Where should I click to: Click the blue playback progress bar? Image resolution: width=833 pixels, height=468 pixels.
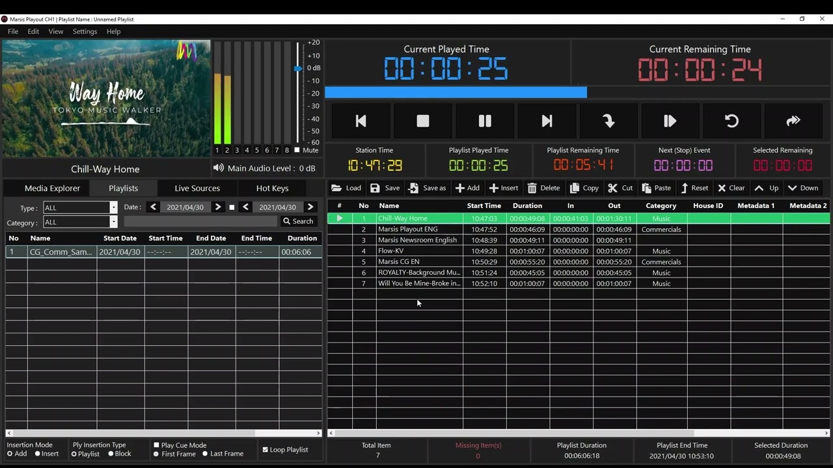(x=456, y=92)
